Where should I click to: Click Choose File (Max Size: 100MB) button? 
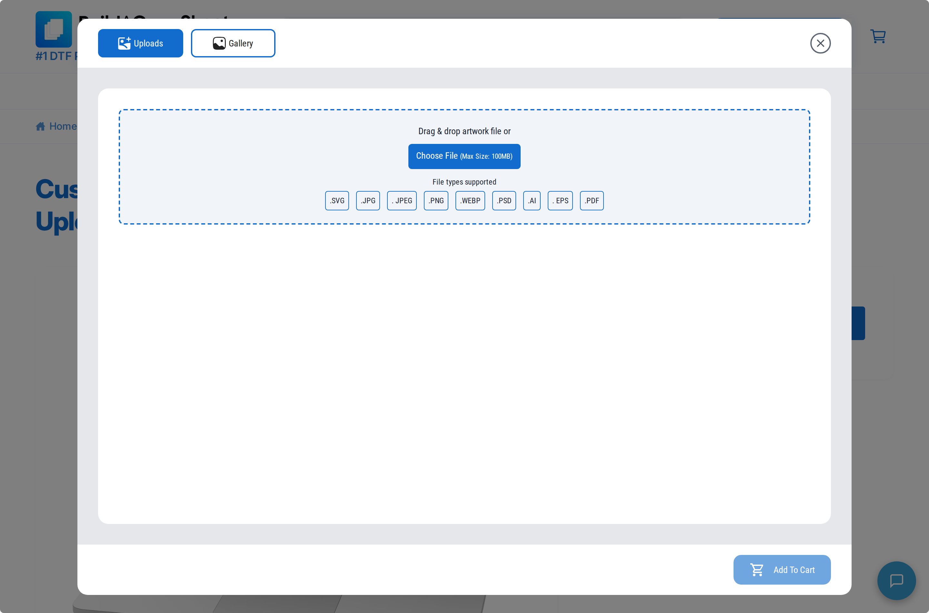tap(464, 156)
